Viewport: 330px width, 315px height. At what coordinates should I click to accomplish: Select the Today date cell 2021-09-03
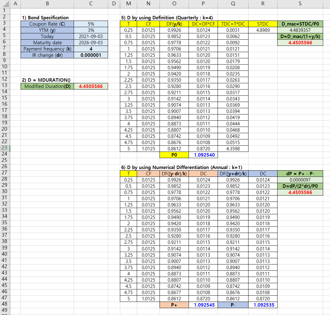[91, 36]
